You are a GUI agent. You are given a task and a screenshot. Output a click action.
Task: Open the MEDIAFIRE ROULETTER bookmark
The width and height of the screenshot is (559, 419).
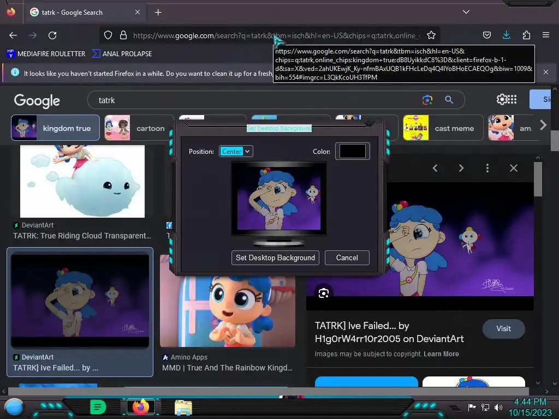pyautogui.click(x=46, y=54)
